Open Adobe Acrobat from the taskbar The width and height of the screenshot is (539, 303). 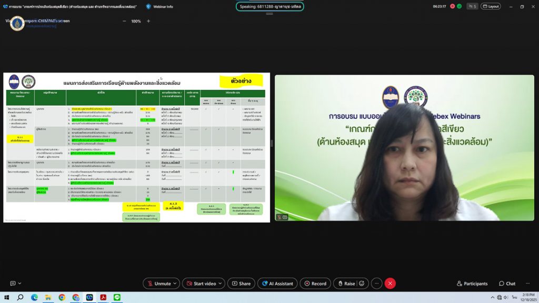103,297
